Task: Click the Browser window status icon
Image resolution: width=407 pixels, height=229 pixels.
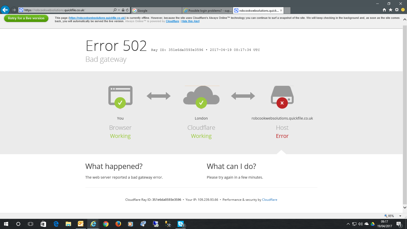Action: click(120, 97)
